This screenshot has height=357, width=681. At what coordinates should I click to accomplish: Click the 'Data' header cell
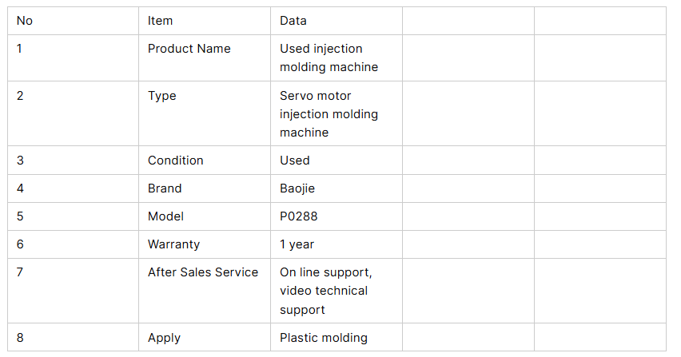293,21
